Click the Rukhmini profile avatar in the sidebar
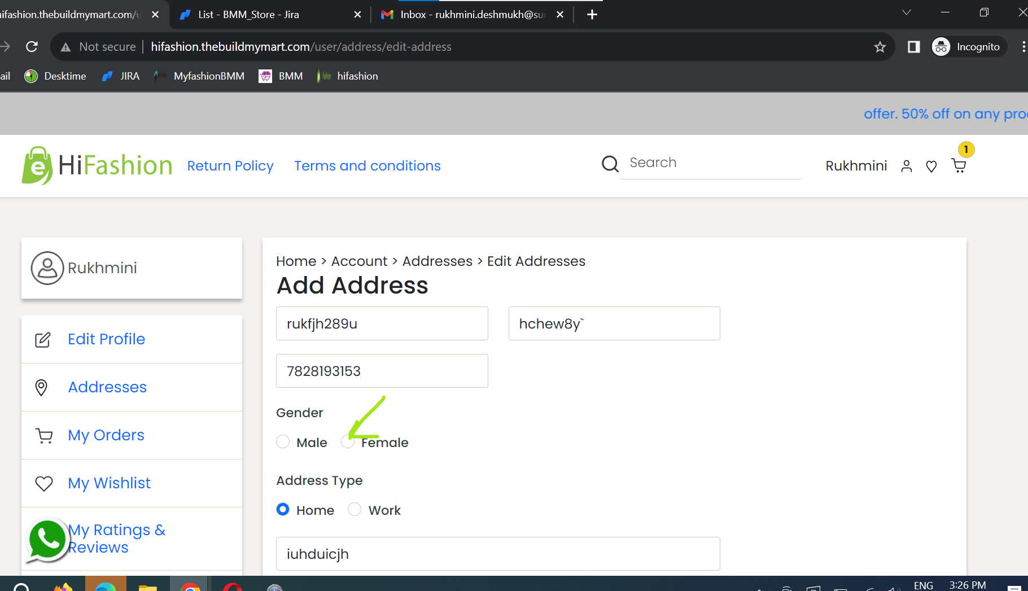 pyautogui.click(x=47, y=268)
